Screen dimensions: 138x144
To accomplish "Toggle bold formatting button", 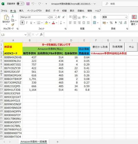I will pos(22,23).
